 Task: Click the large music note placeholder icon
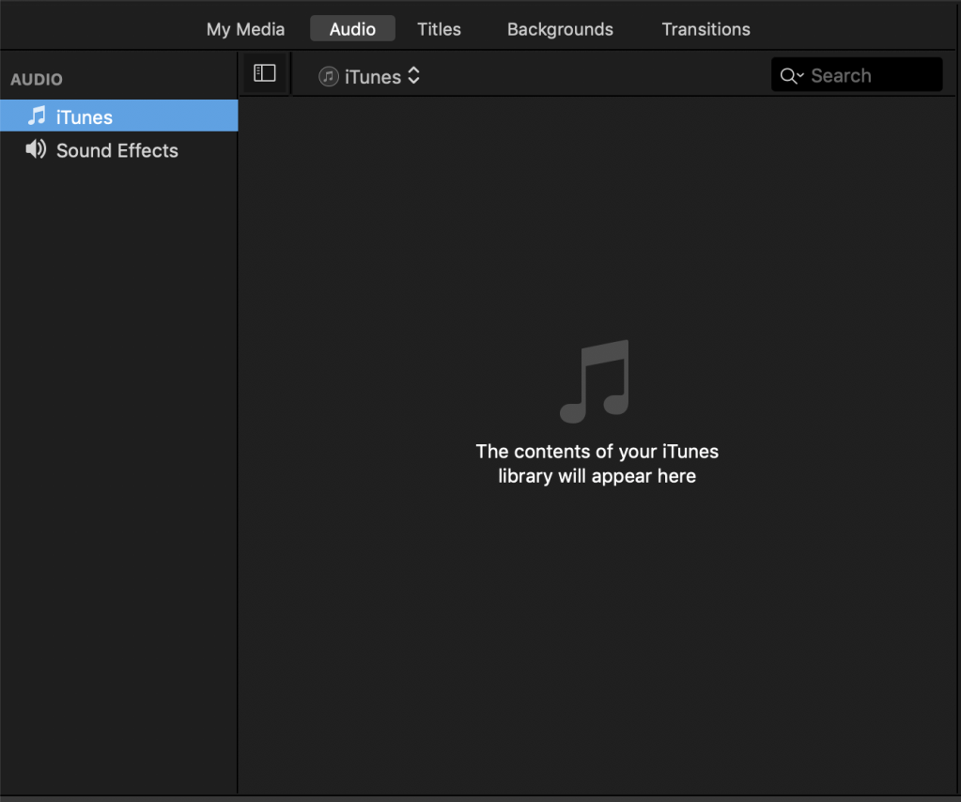tap(597, 380)
